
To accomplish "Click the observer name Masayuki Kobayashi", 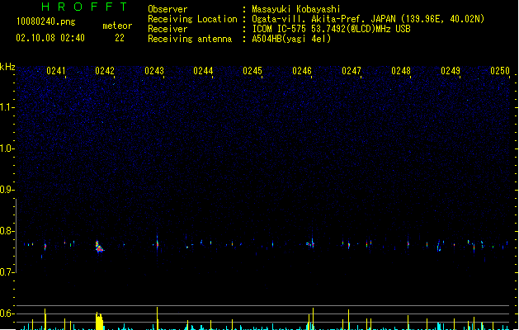I will (x=296, y=9).
